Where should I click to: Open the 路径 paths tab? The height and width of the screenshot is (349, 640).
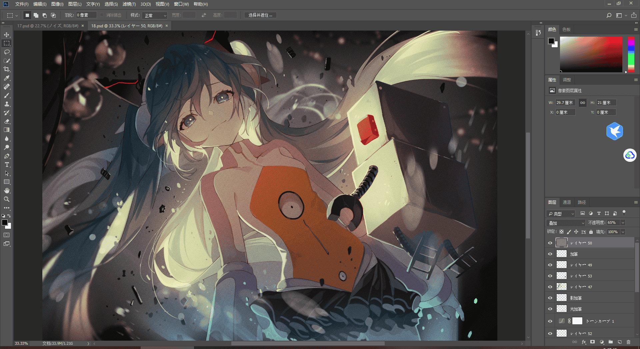tap(582, 202)
